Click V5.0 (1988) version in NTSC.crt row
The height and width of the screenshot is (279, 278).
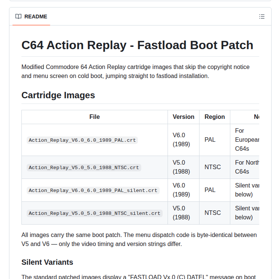point(181,167)
